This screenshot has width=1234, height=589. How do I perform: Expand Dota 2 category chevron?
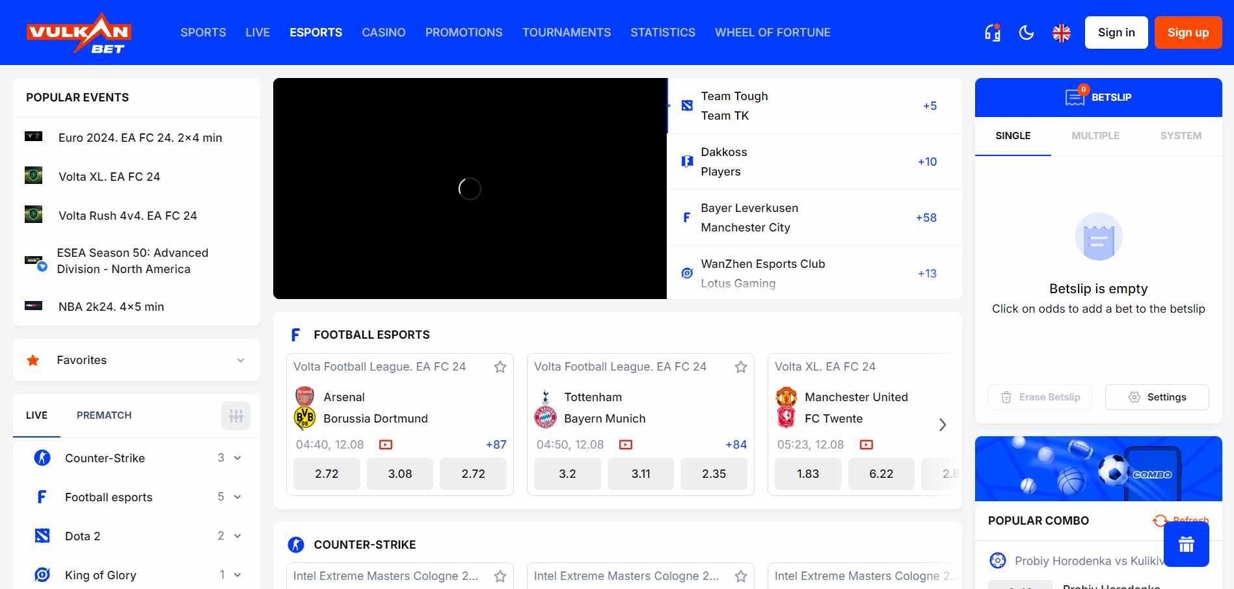coord(237,536)
